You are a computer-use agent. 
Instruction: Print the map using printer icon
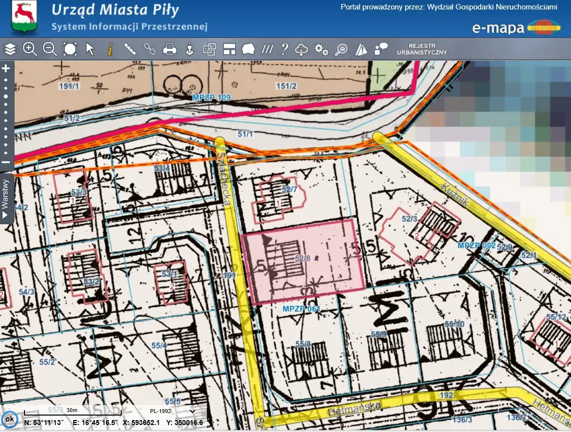(x=170, y=49)
